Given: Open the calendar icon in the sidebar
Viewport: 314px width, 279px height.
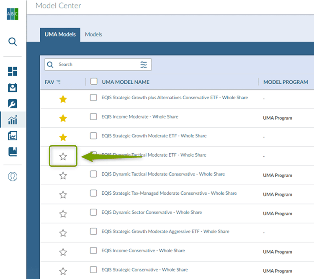Looking at the screenshot, I should click(x=13, y=88).
